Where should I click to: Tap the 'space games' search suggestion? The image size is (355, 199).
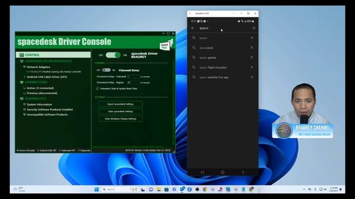(x=223, y=57)
